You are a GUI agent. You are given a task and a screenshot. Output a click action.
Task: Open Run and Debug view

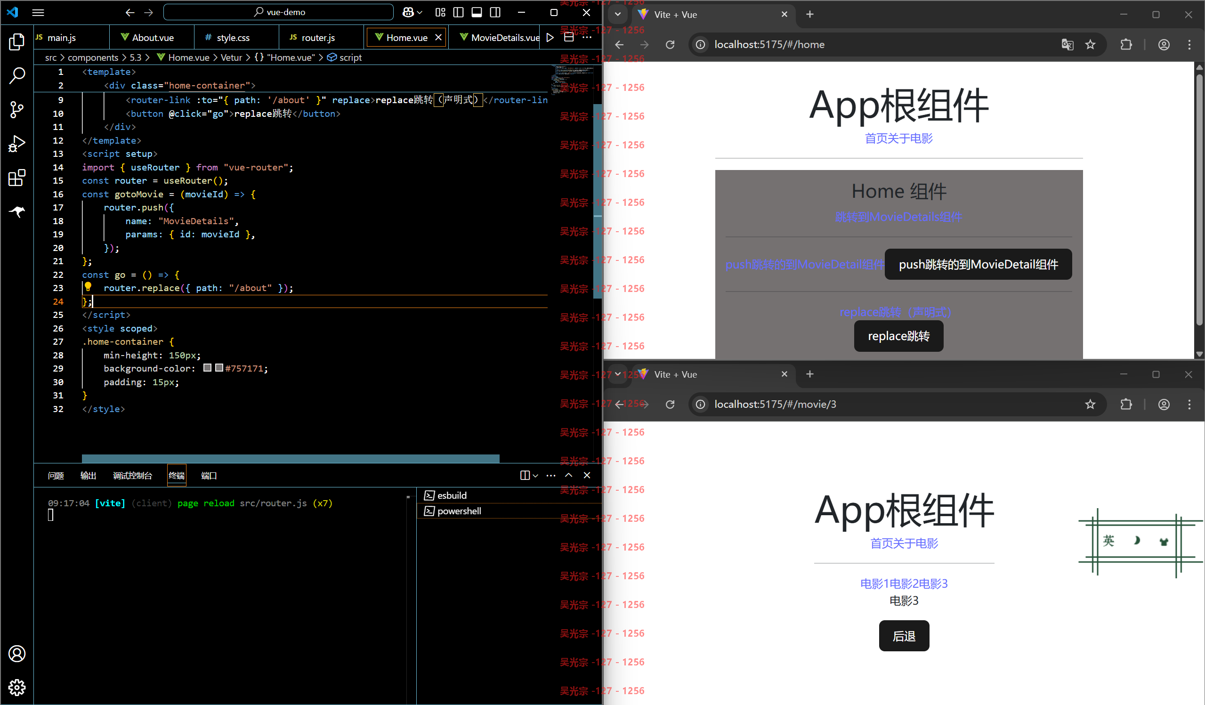17,144
